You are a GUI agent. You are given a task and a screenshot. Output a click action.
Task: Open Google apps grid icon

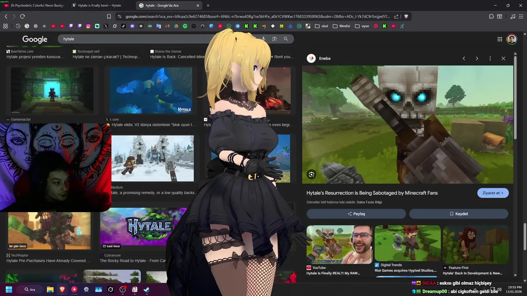[499, 39]
